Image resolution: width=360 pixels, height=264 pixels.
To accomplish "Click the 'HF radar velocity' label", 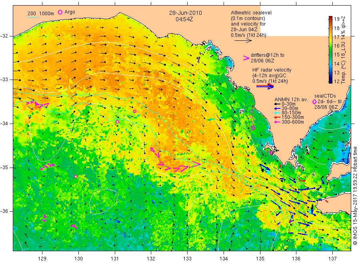I will coord(272,70).
